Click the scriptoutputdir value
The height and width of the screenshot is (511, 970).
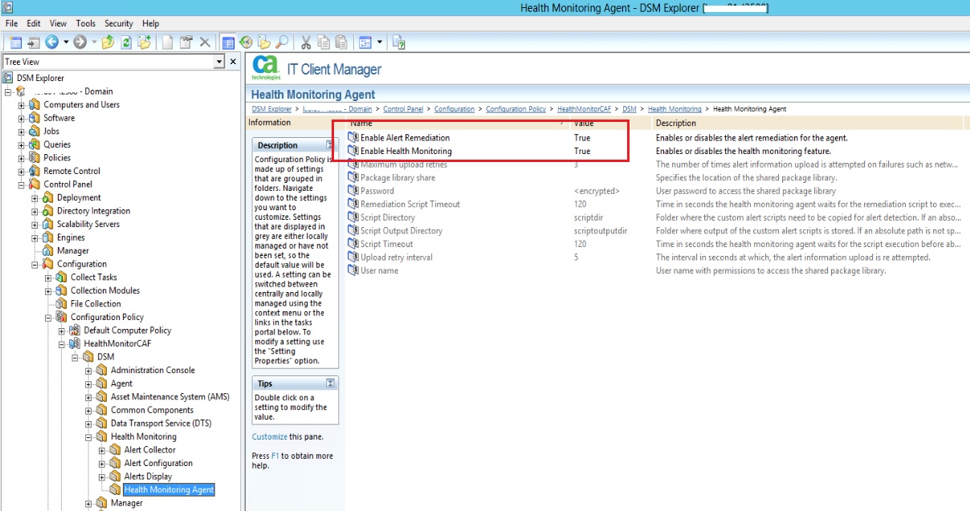[x=601, y=231]
